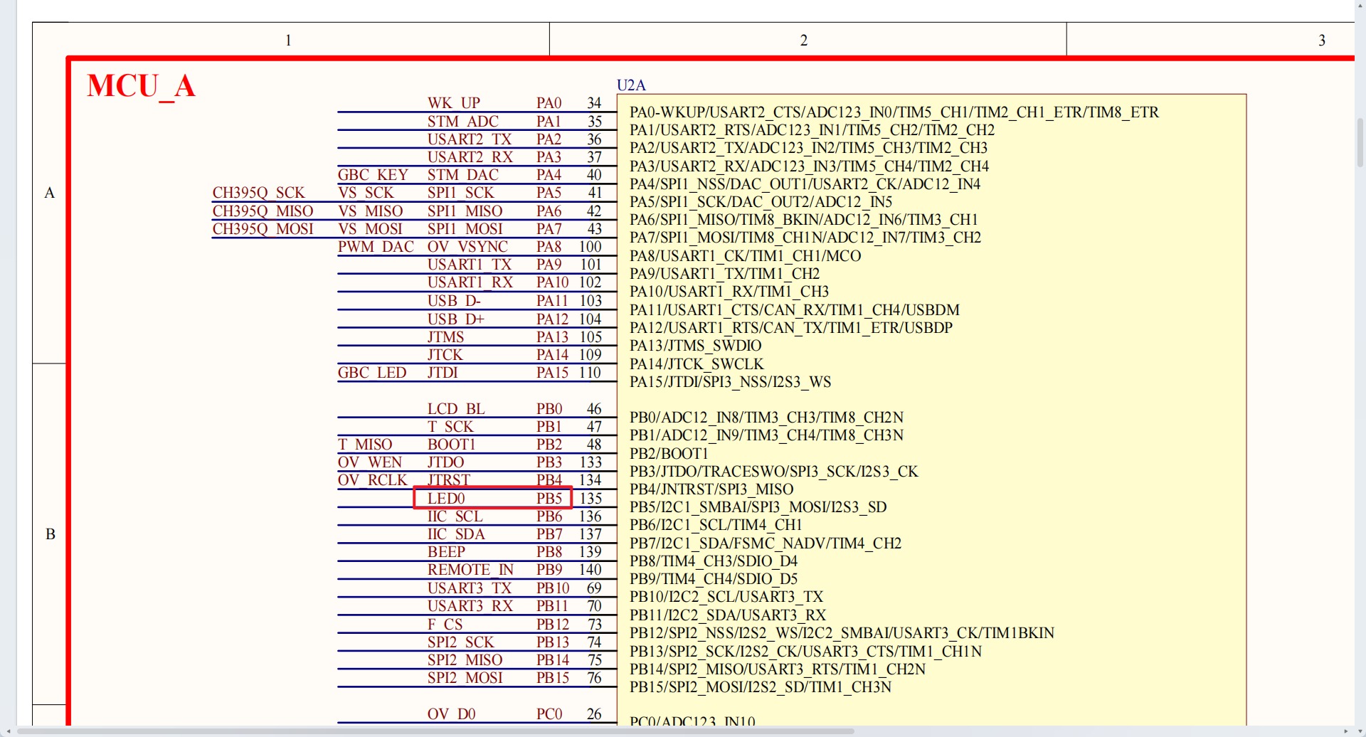Screen dimensions: 1366x737
Task: Click the OV_WEN net label
Action: point(370,462)
